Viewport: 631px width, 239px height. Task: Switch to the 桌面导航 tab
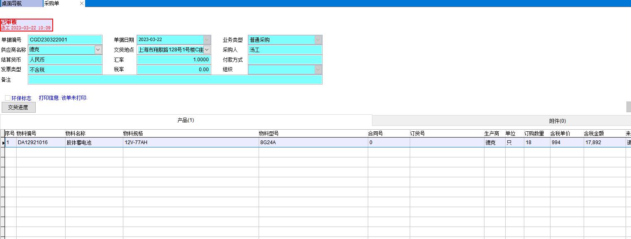click(21, 4)
